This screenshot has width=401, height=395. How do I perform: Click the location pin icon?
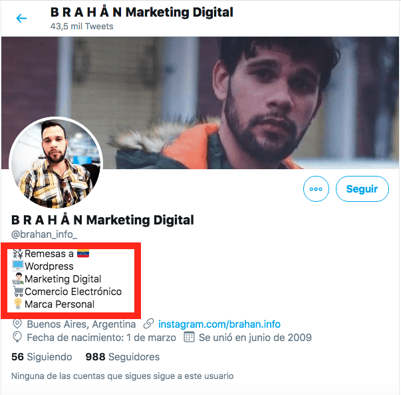[x=18, y=324]
